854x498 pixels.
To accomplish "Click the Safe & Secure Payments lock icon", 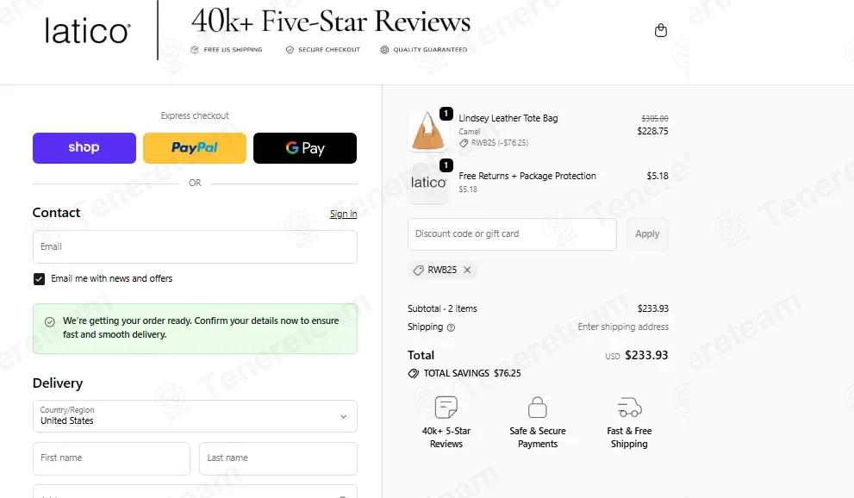I will pos(538,408).
